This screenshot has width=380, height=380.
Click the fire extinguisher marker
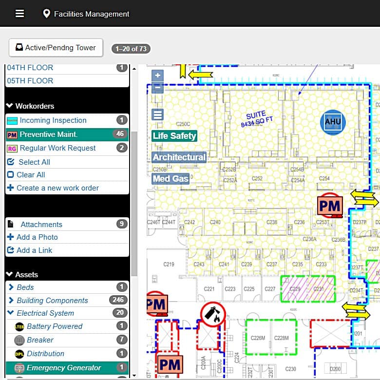[x=213, y=314]
